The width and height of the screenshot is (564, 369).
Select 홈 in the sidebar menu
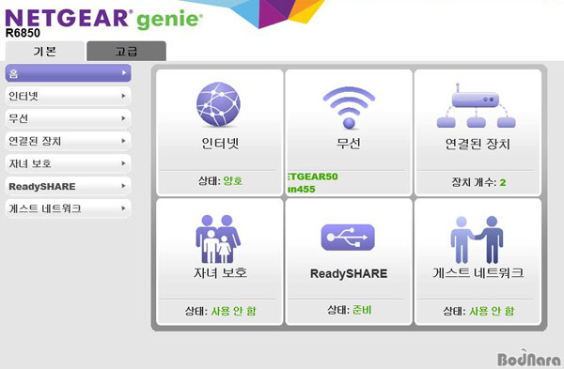click(x=68, y=73)
